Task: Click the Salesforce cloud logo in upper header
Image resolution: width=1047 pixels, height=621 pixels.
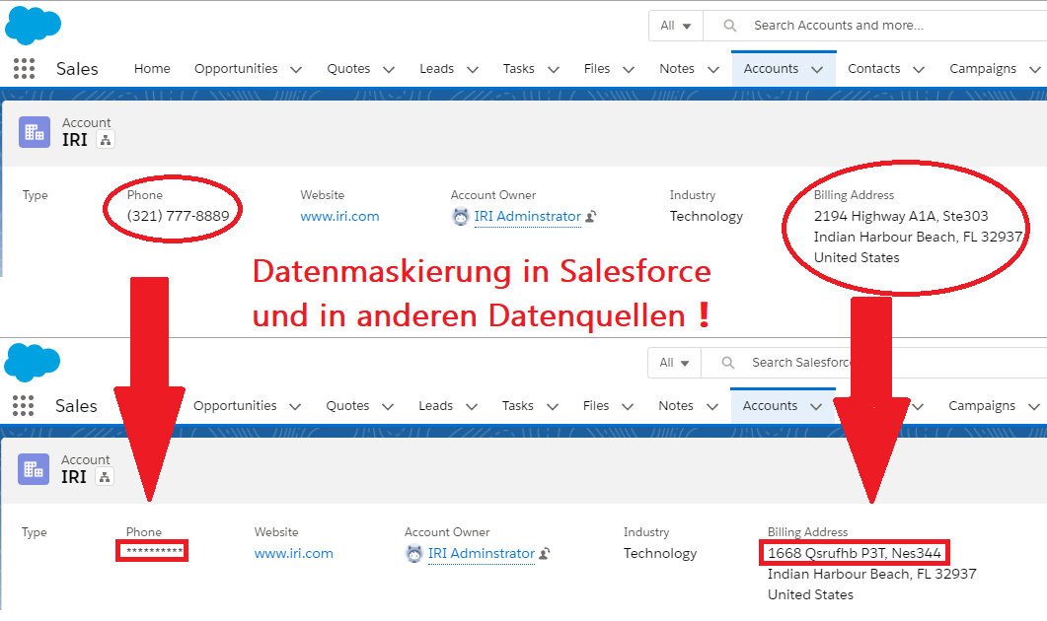Action: click(33, 25)
